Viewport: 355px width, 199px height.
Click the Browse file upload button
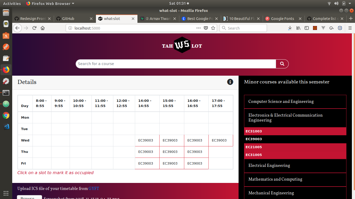[29, 198]
